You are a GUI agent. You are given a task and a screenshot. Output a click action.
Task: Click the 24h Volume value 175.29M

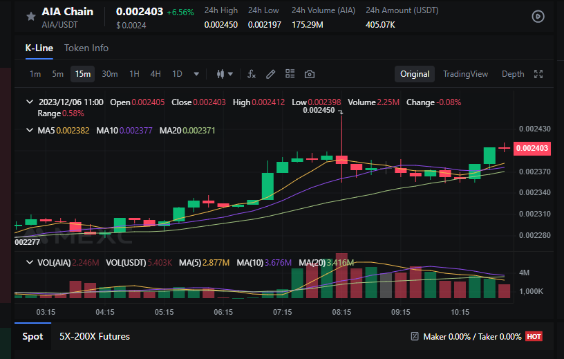[307, 25]
